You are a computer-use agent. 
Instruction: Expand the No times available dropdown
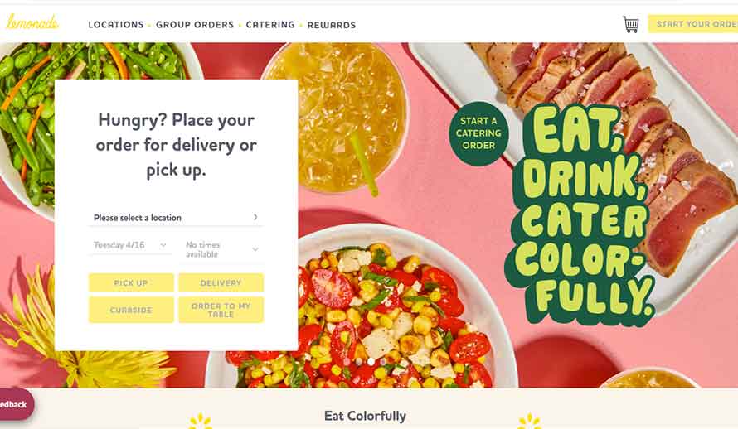tap(222, 249)
